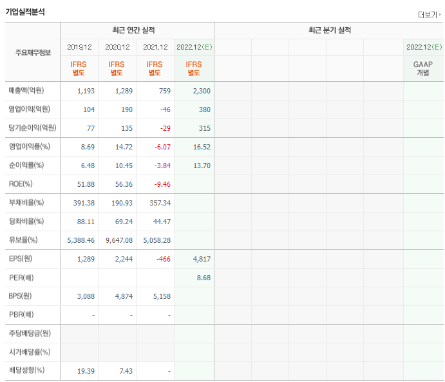Click the 유보율(%) row label

click(23, 240)
